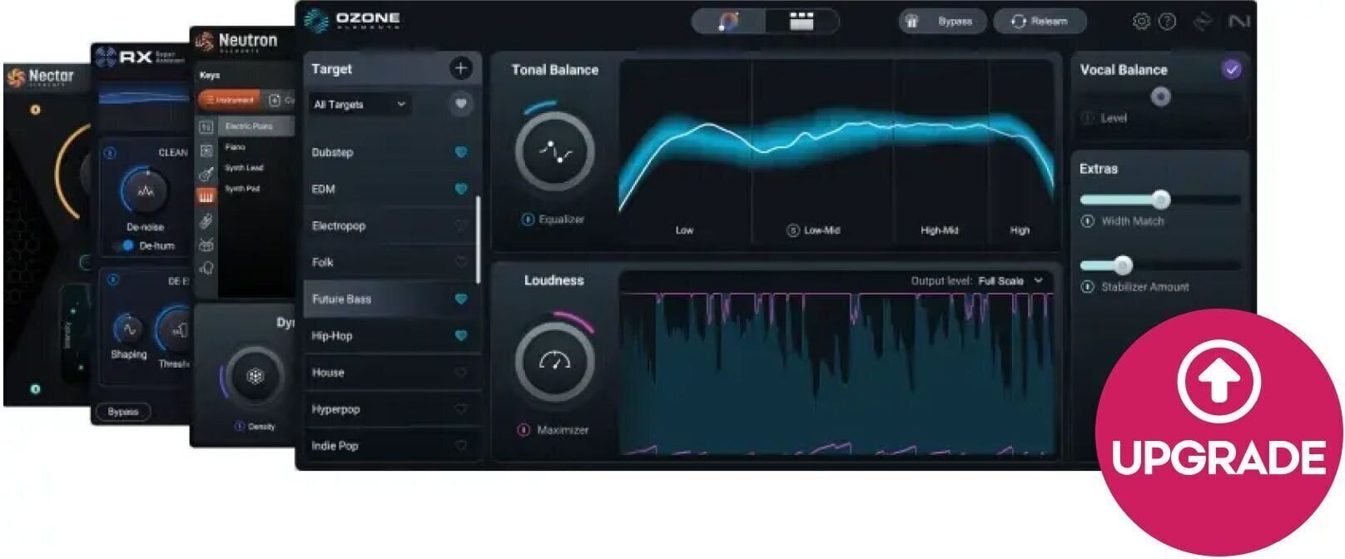Unfavorite the Hip-Hop target heart
This screenshot has width=1345, height=559.
coord(460,335)
